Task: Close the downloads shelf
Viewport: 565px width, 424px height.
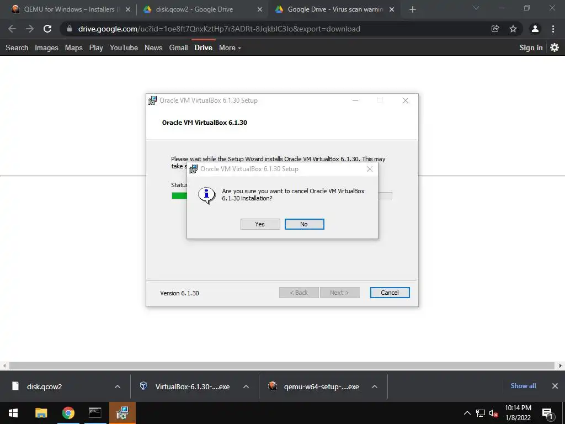Action: (x=555, y=386)
